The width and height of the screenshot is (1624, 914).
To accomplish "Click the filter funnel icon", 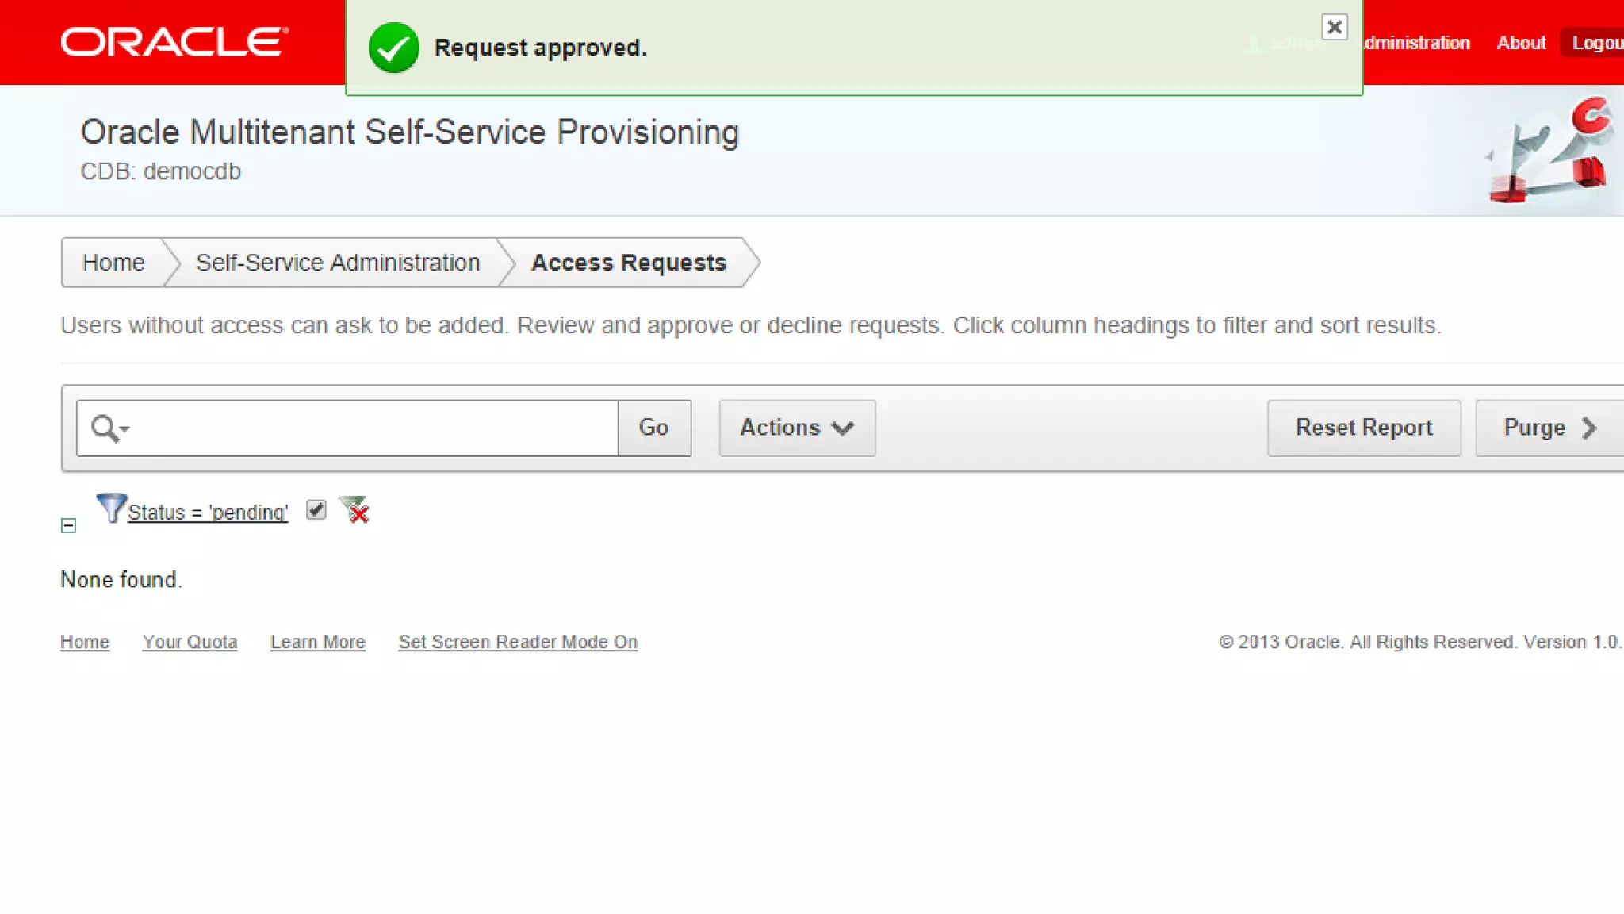I will point(110,509).
